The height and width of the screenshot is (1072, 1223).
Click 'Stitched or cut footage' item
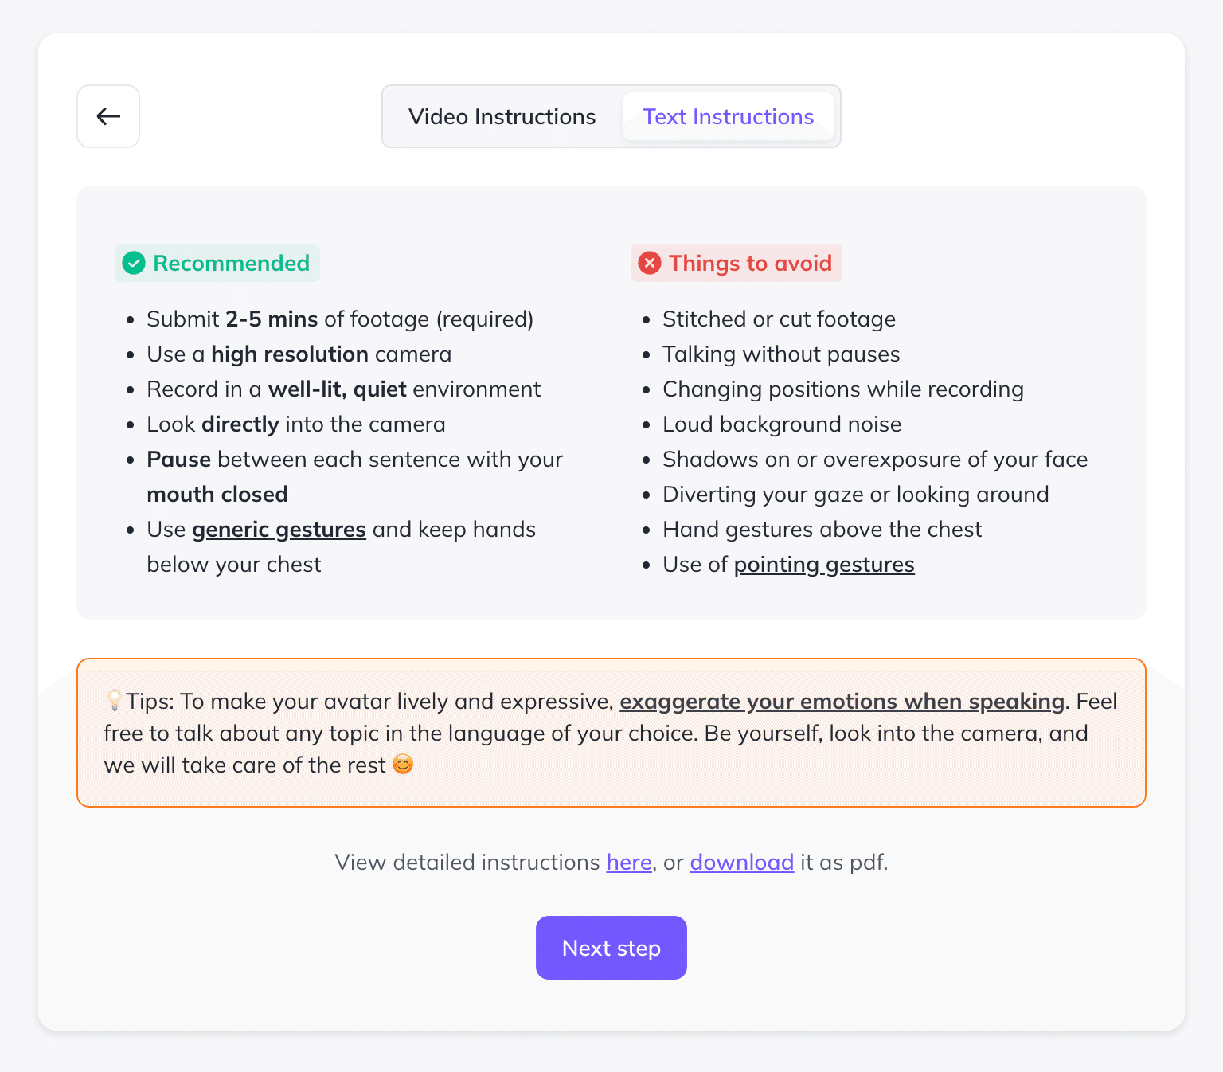point(779,319)
